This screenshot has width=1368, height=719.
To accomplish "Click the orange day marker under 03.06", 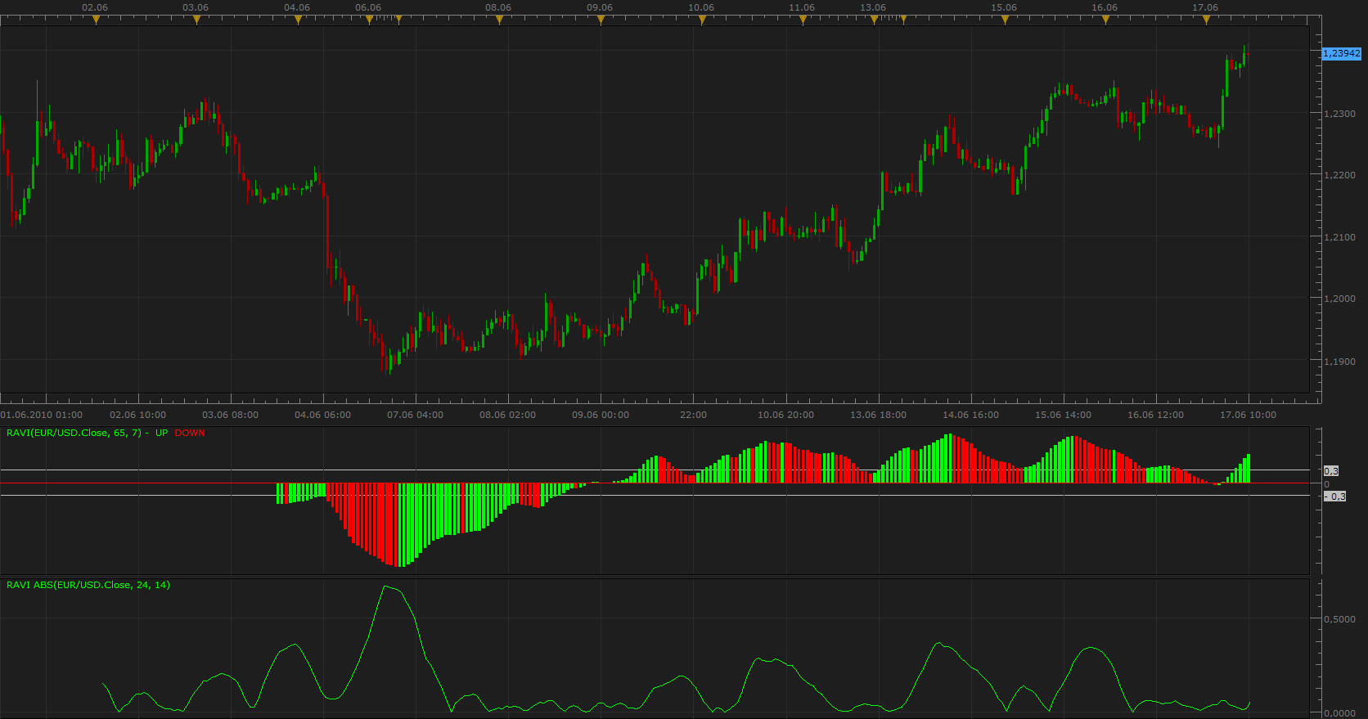I will [x=196, y=20].
